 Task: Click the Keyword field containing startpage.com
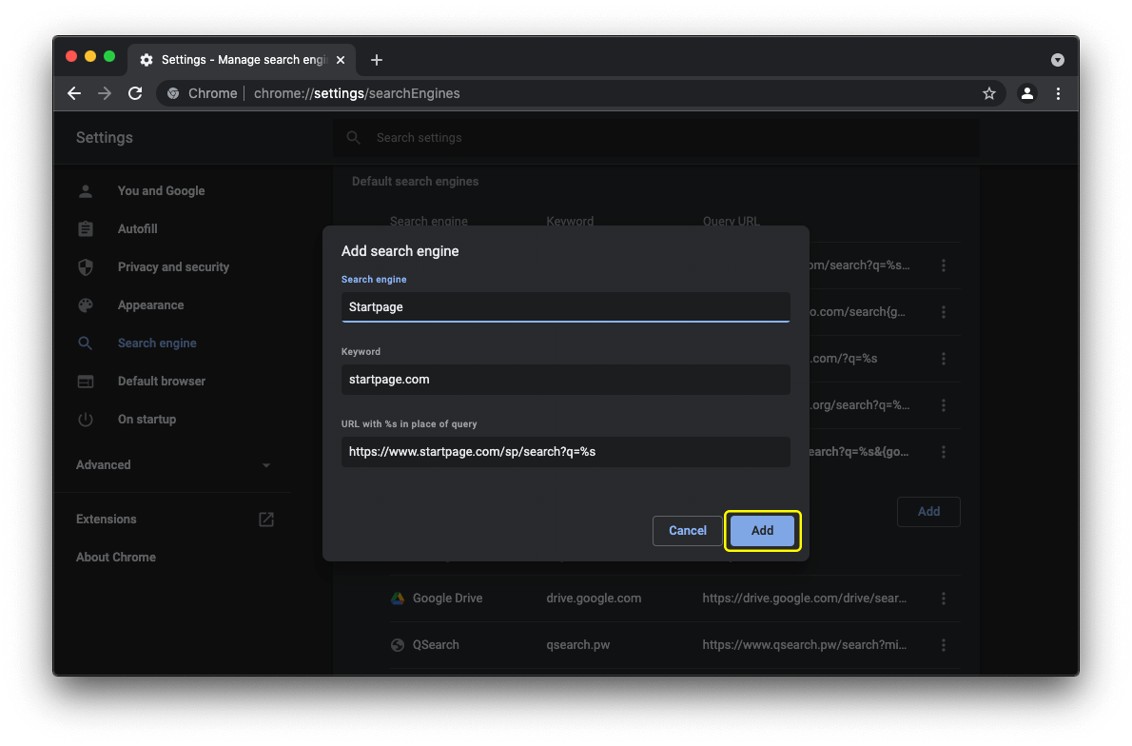pyautogui.click(x=565, y=379)
